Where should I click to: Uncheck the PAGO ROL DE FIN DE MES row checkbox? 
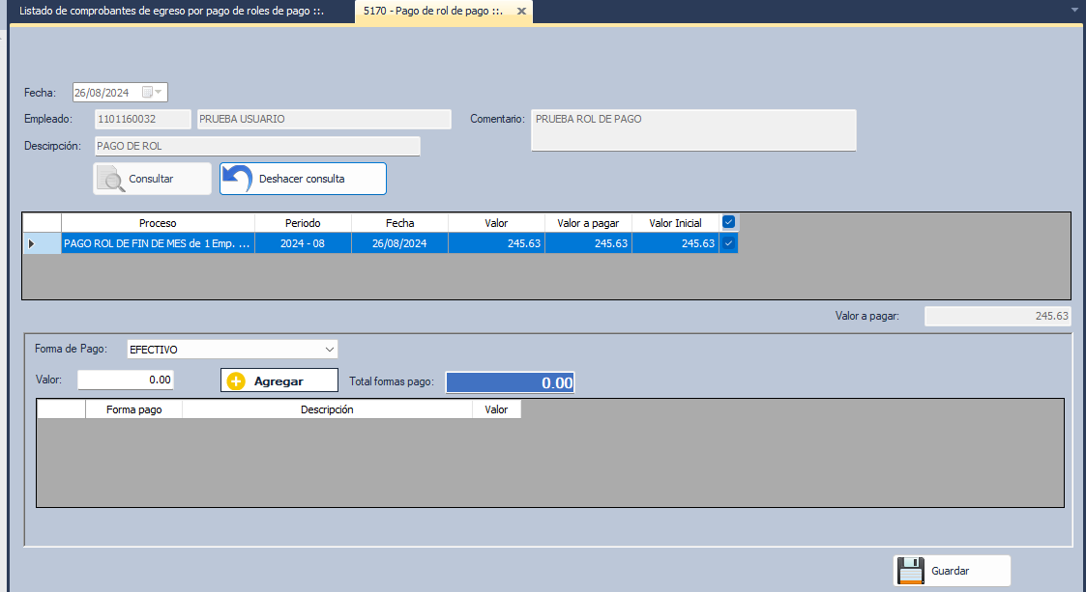[x=729, y=244]
